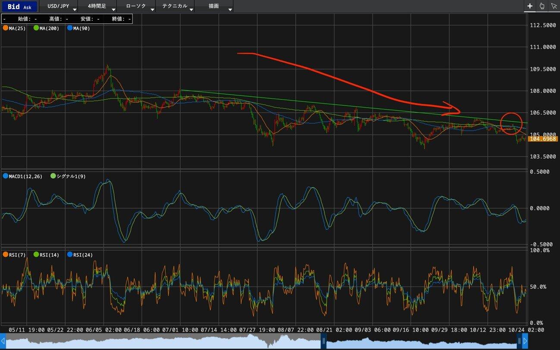Screen dimensions: 560x350
Task: Select the arrow pointer tool
Action: [554, 6]
